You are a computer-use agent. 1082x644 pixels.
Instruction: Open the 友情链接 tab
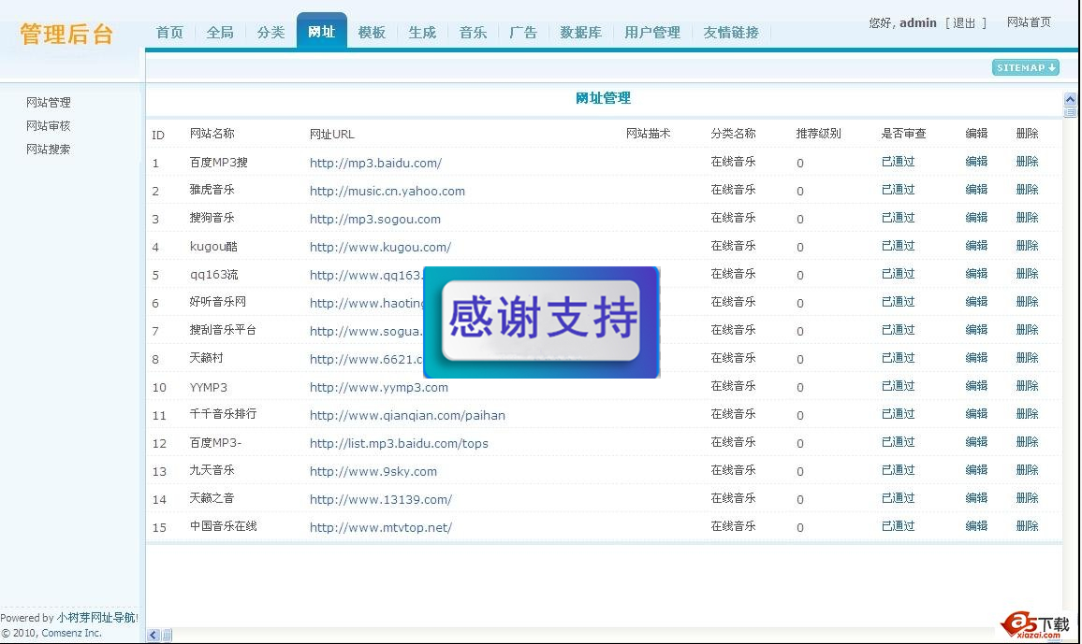point(731,33)
